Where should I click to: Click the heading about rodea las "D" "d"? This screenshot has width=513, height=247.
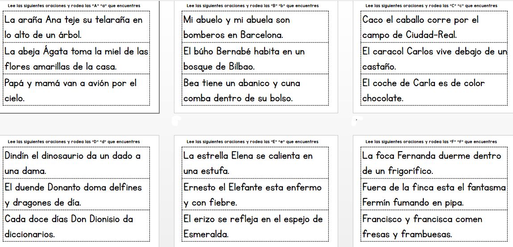(74, 142)
